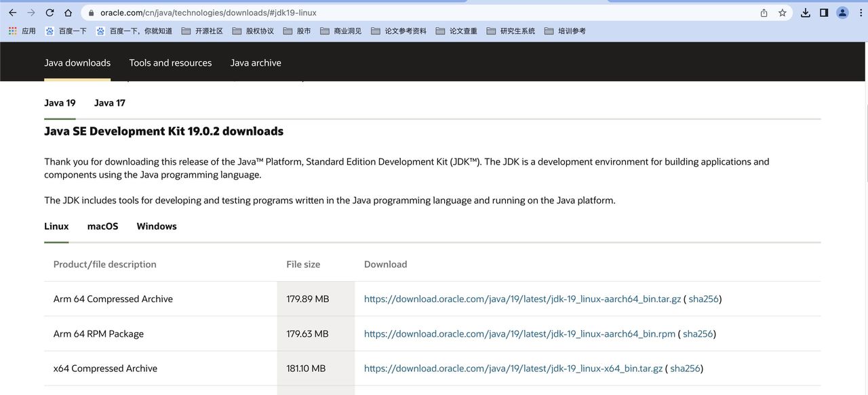Download the x64 Compressed Archive tar.gz link
The height and width of the screenshot is (395, 868).
click(x=513, y=369)
